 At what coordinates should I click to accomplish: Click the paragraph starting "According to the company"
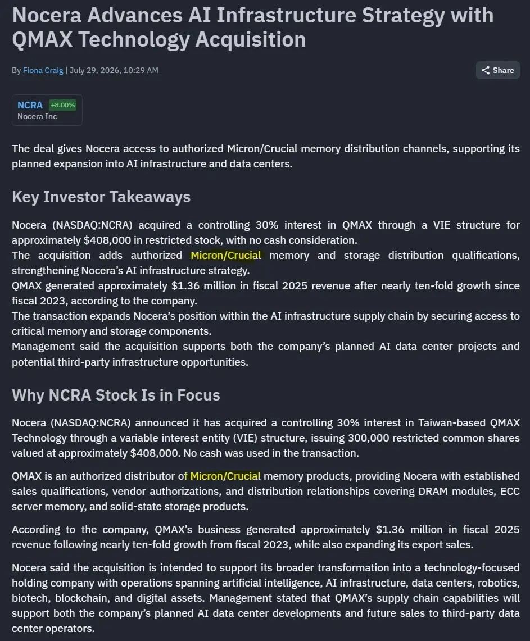[x=266, y=537]
